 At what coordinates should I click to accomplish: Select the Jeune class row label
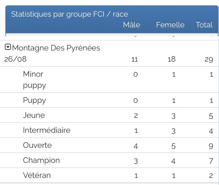point(34,115)
